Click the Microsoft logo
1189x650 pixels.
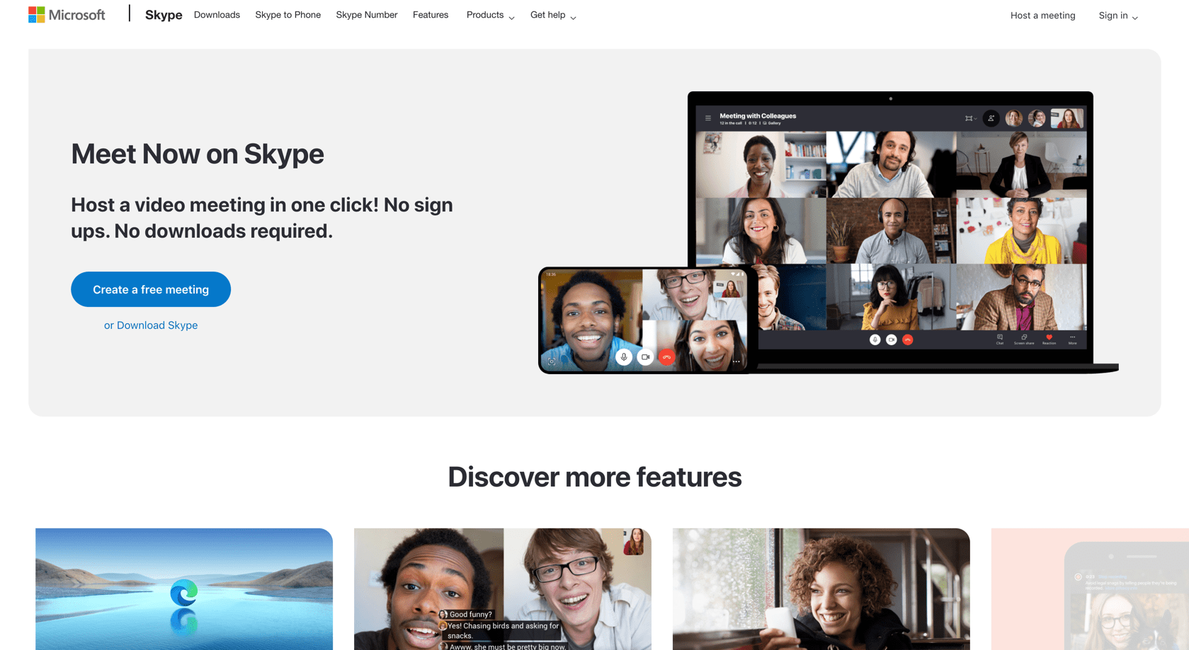[x=67, y=15]
